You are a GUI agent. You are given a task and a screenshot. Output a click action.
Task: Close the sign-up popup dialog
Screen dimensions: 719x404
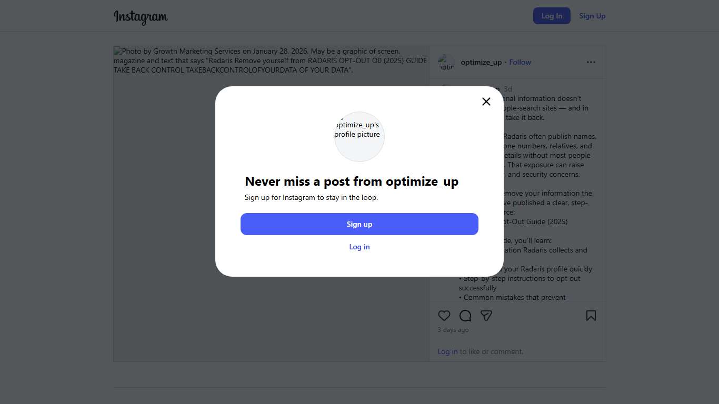(x=486, y=102)
